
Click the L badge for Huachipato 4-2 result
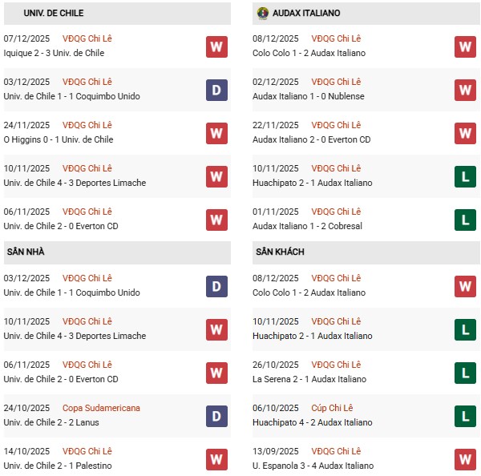click(465, 416)
